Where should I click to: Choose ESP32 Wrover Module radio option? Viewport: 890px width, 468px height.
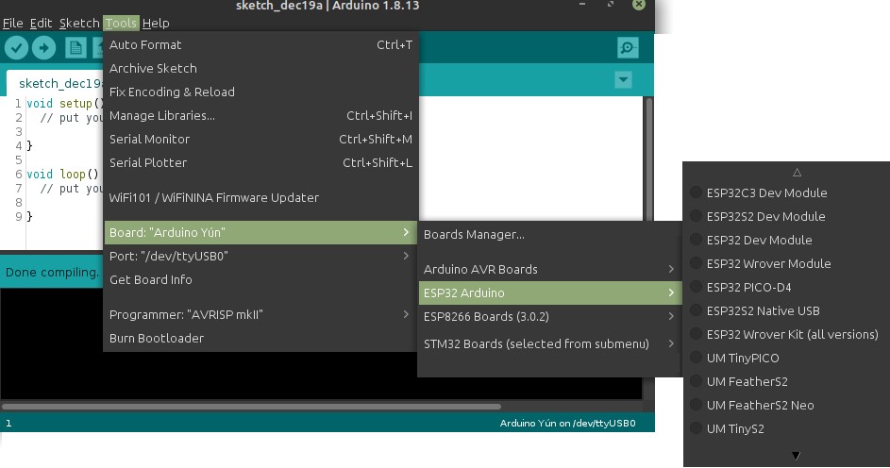click(x=768, y=263)
